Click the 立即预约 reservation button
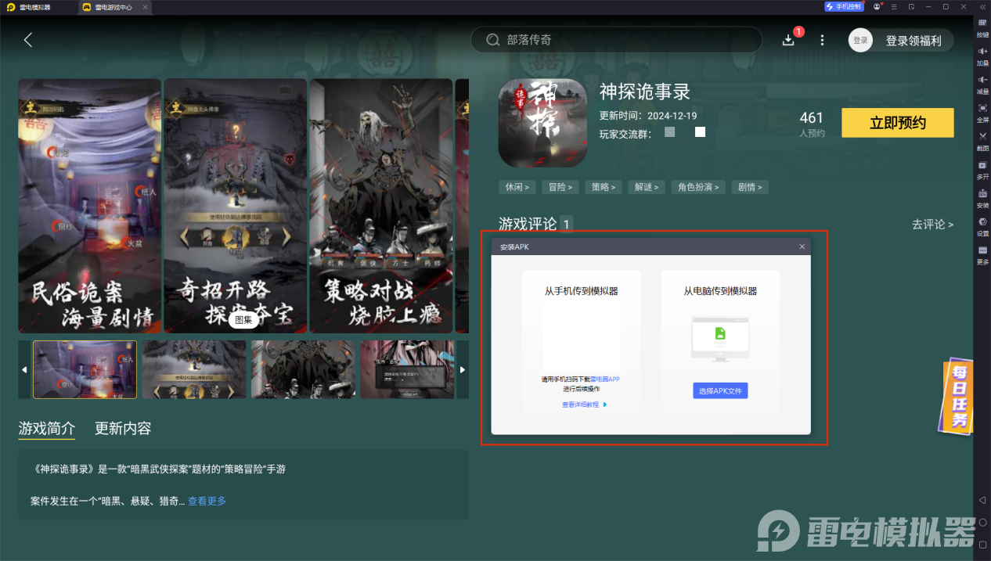991x561 pixels. pyautogui.click(x=897, y=123)
